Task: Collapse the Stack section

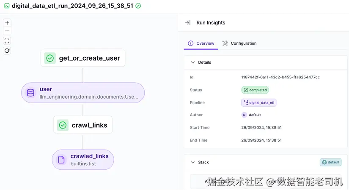Action: tap(193, 162)
